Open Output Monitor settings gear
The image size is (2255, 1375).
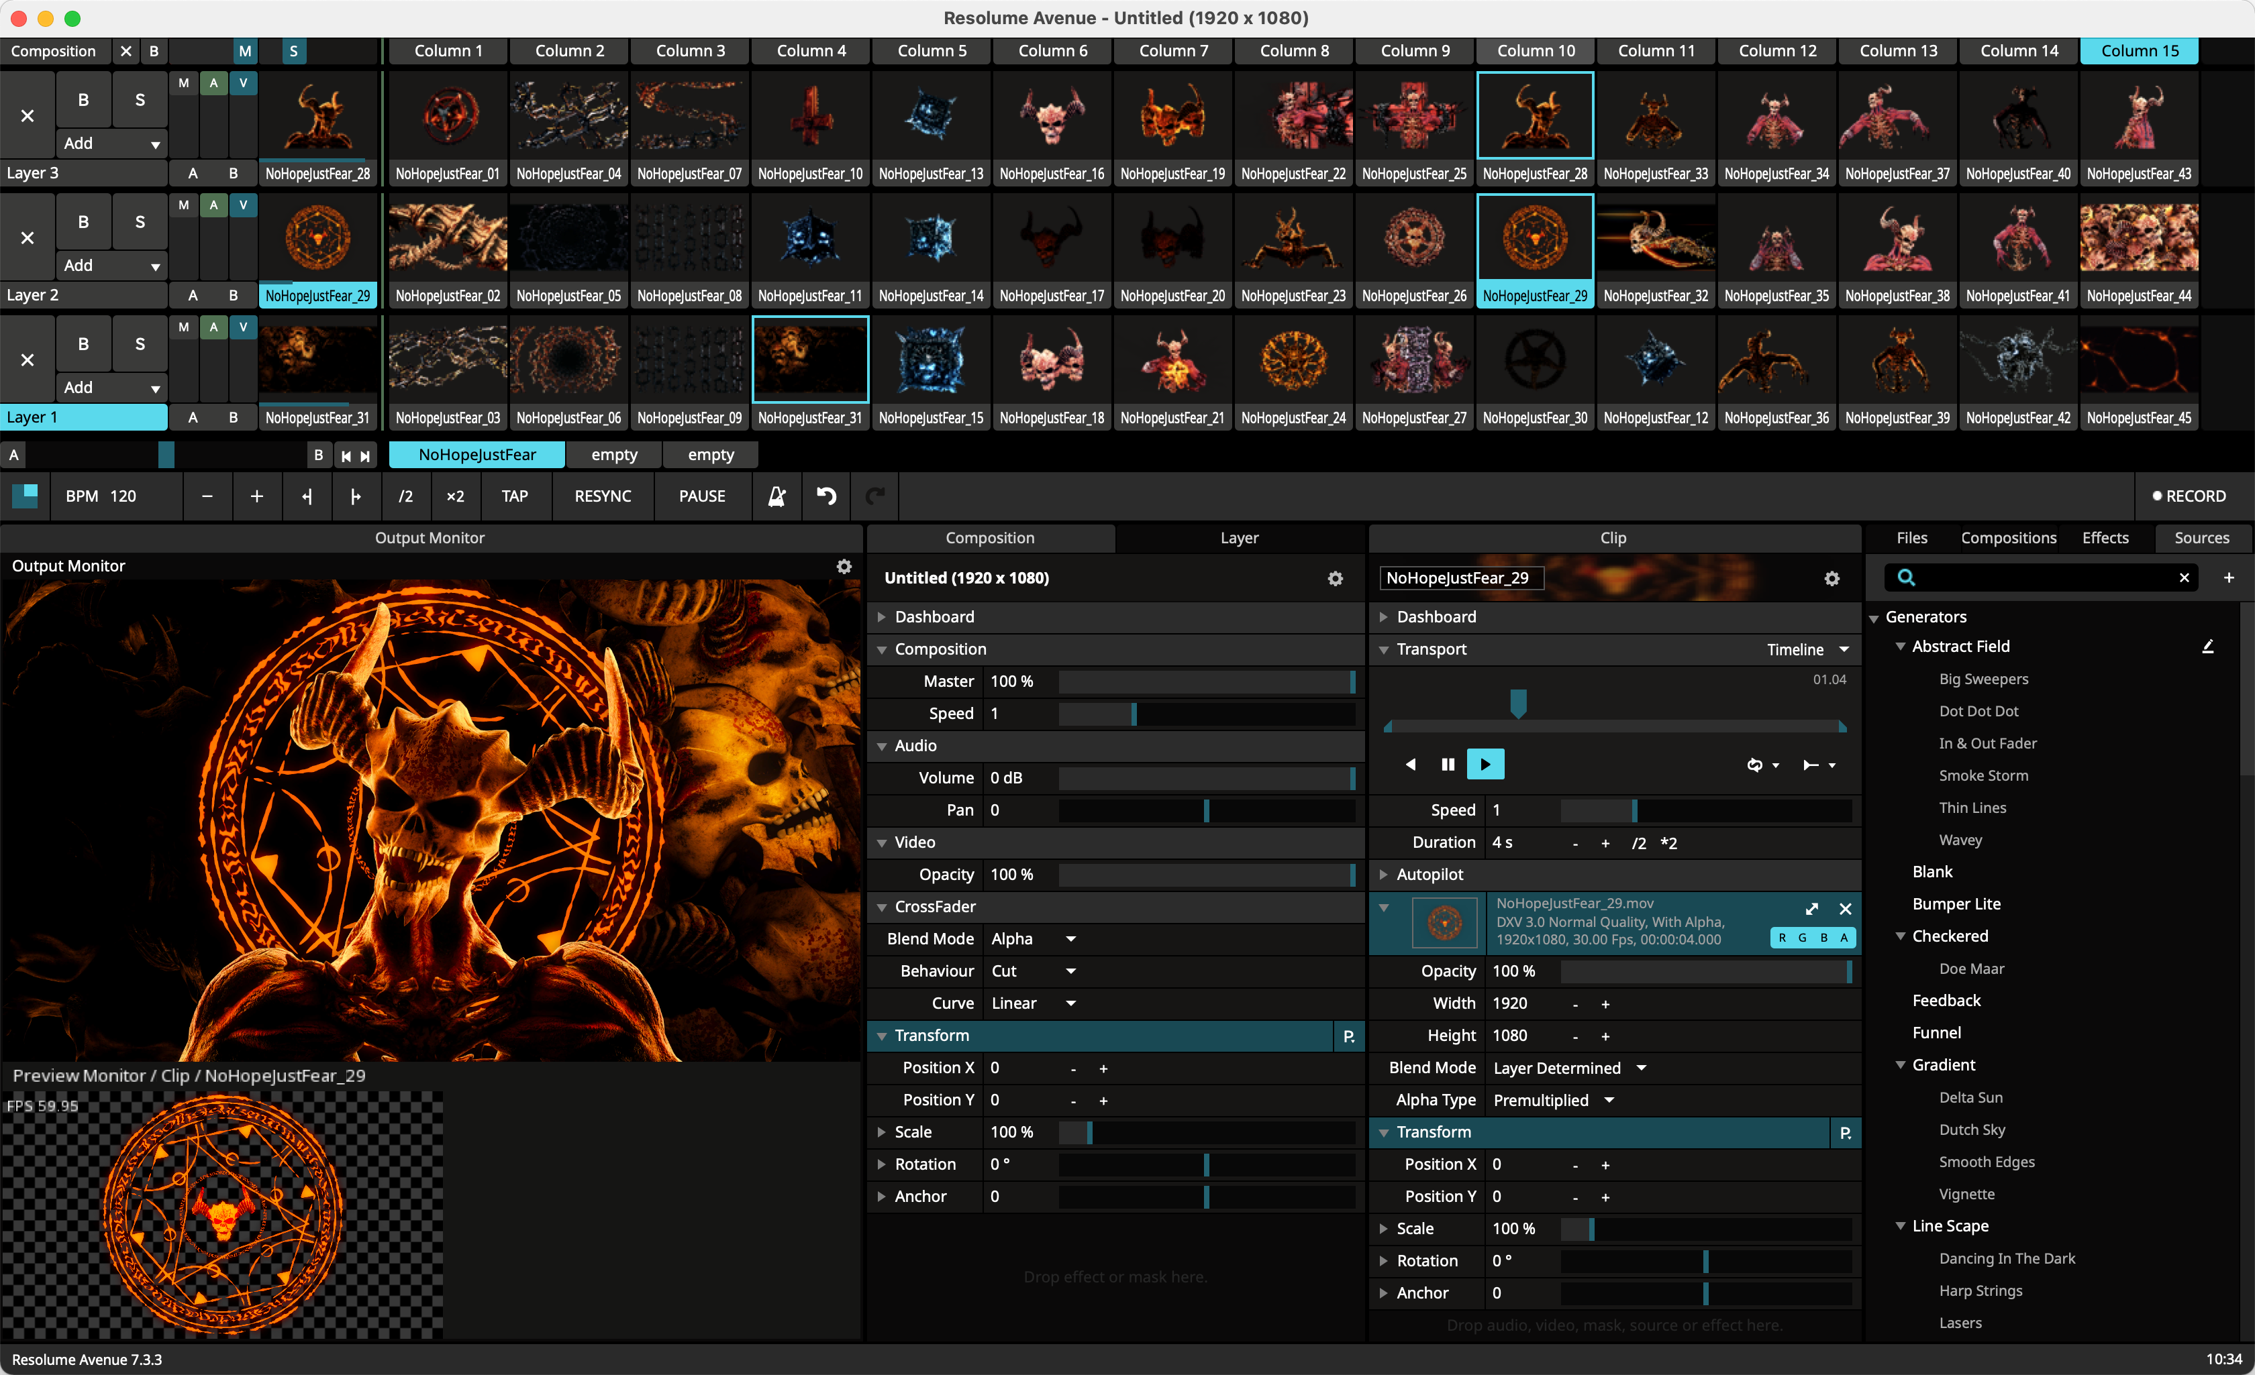pyautogui.click(x=844, y=566)
